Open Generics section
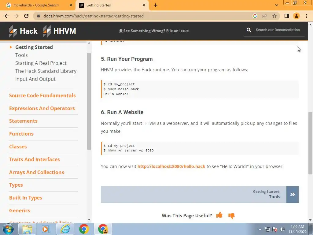This screenshot has width=313, height=235. pyautogui.click(x=20, y=211)
